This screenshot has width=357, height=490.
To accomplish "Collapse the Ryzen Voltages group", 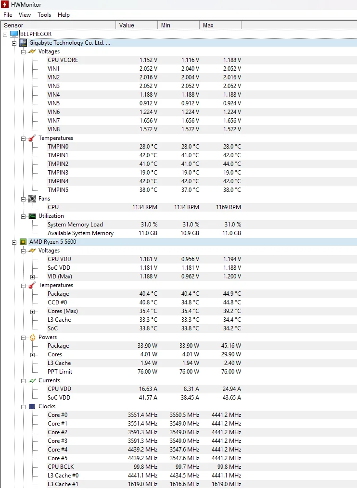I will [24, 251].
